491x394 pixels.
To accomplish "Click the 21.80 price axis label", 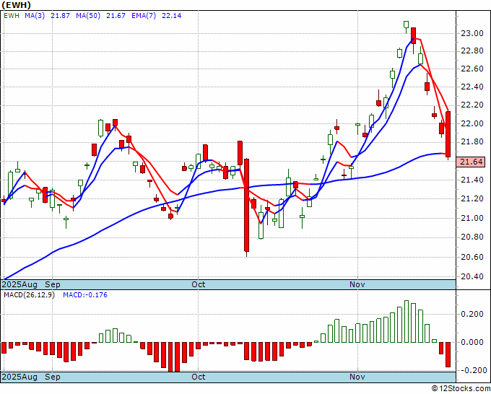I will pyautogui.click(x=471, y=142).
